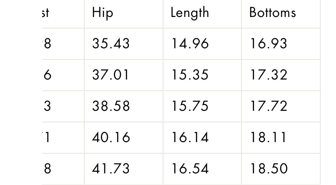Click length cell 15.35
The image size is (336, 185).
(190, 75)
